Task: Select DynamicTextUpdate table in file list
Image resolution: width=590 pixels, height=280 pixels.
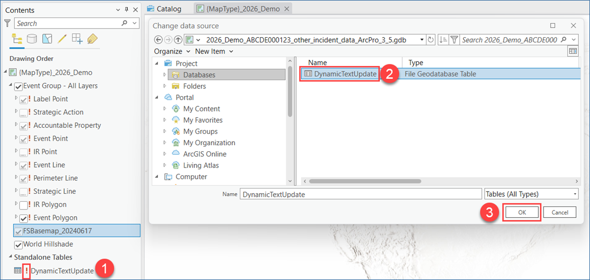Action: (x=345, y=74)
